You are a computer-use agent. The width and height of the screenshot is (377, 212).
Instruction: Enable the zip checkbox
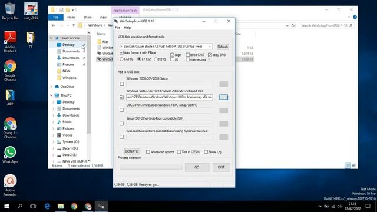(x=172, y=59)
